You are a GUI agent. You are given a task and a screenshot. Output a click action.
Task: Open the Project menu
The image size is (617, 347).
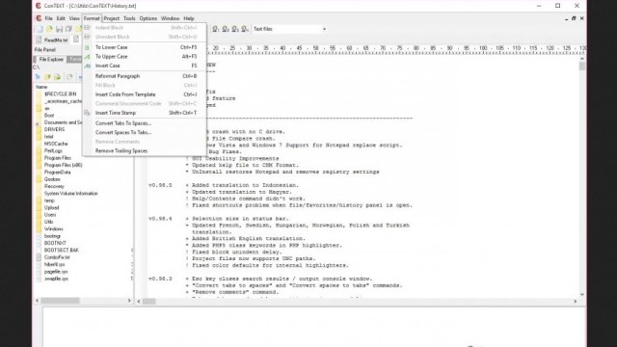coord(112,18)
